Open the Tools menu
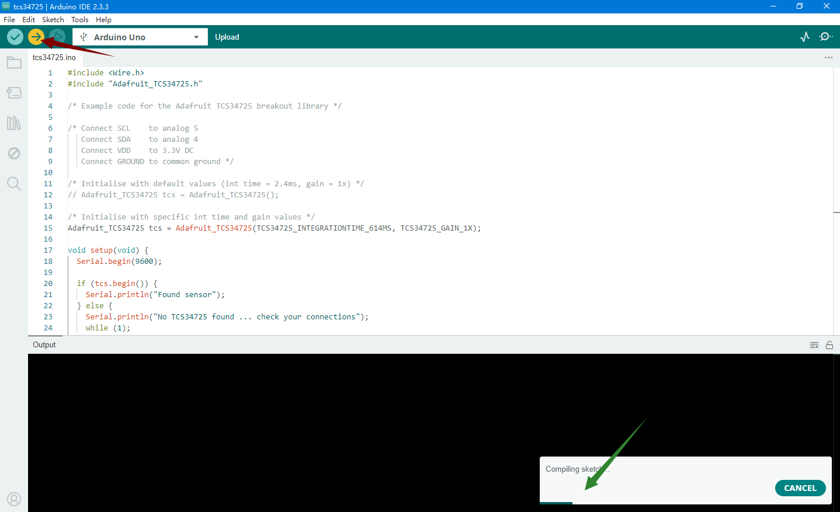Screen dimensions: 840x512 80,19
